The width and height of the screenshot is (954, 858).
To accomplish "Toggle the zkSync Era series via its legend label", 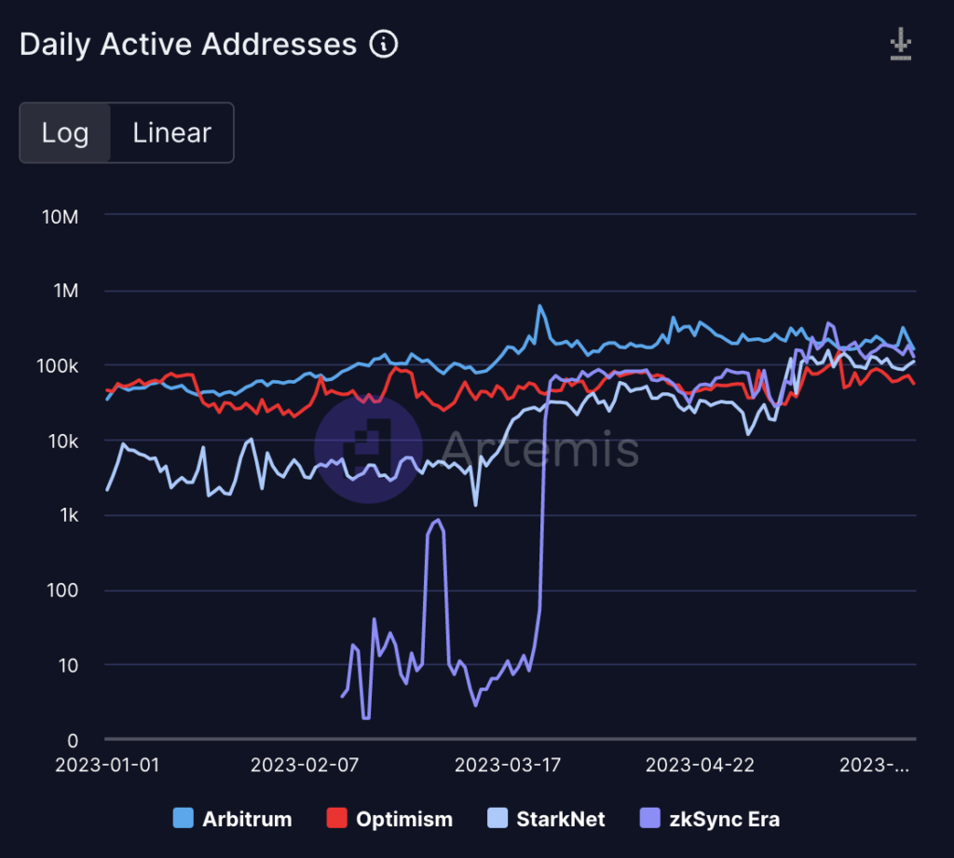I will pos(725,819).
